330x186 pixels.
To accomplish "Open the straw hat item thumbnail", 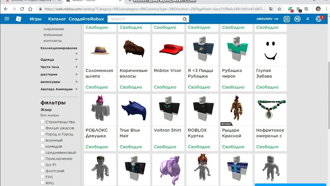I will (100, 50).
